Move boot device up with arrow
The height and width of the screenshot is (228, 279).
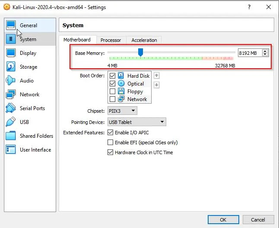tap(156, 76)
